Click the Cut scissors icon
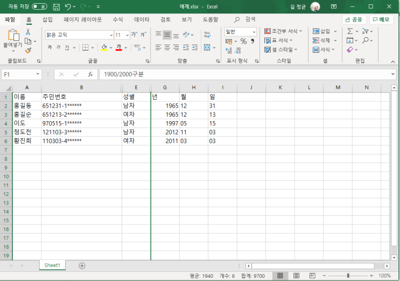 (x=28, y=32)
